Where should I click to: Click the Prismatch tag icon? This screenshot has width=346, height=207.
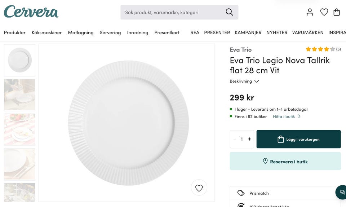coord(241,193)
